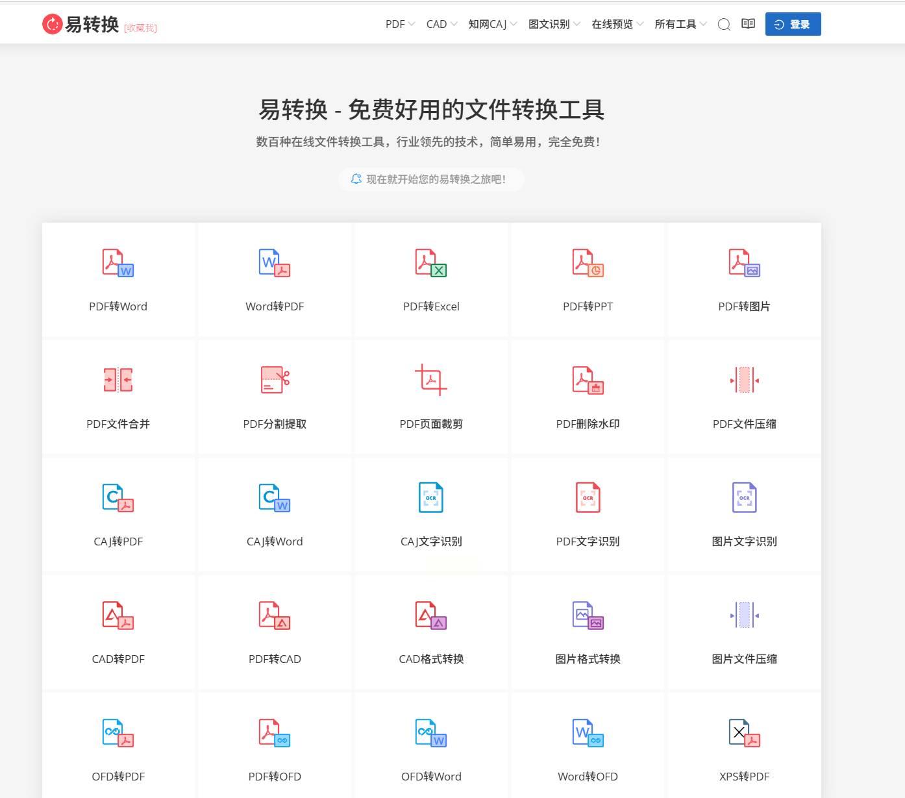The height and width of the screenshot is (798, 905).
Task: Expand the PDF dropdown menu
Action: 400,24
